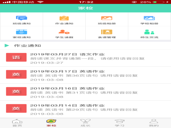Open 学校相册 school album icon

tap(149, 18)
